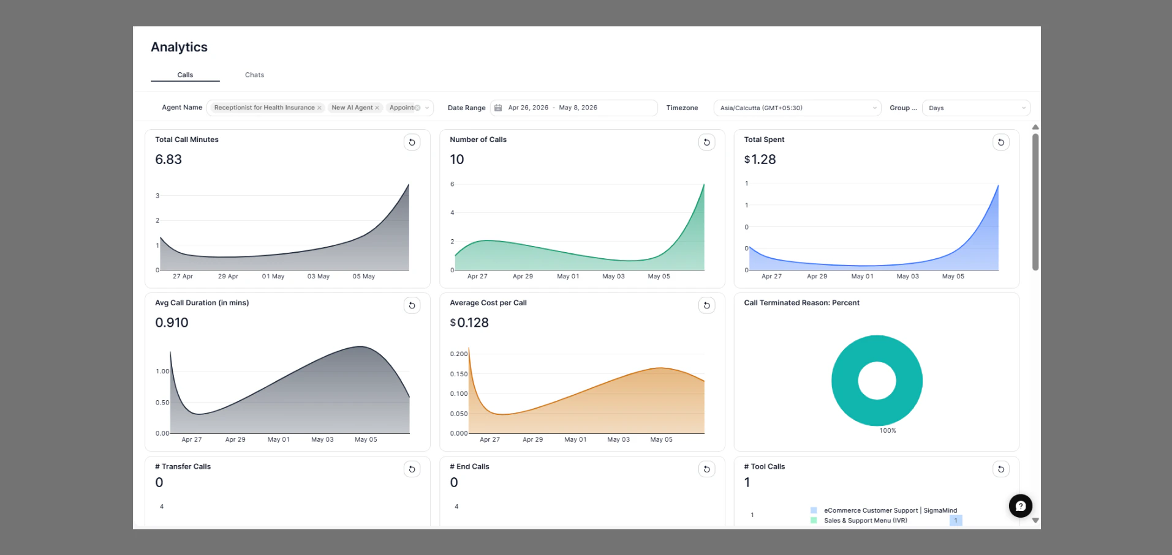Click the Appointment agent tag
This screenshot has height=555, width=1172.
click(402, 108)
